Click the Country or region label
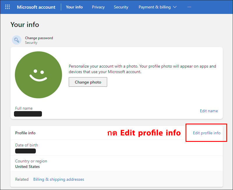This screenshot has height=190, width=233. [x=31, y=161]
